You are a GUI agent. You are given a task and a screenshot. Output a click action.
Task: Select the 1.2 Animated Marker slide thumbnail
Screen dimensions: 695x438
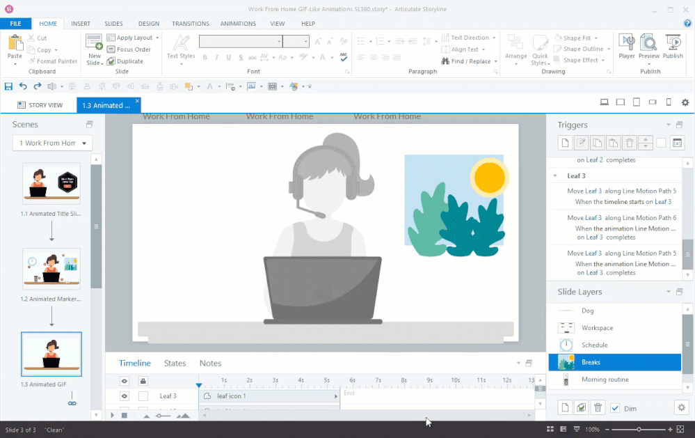click(51, 267)
